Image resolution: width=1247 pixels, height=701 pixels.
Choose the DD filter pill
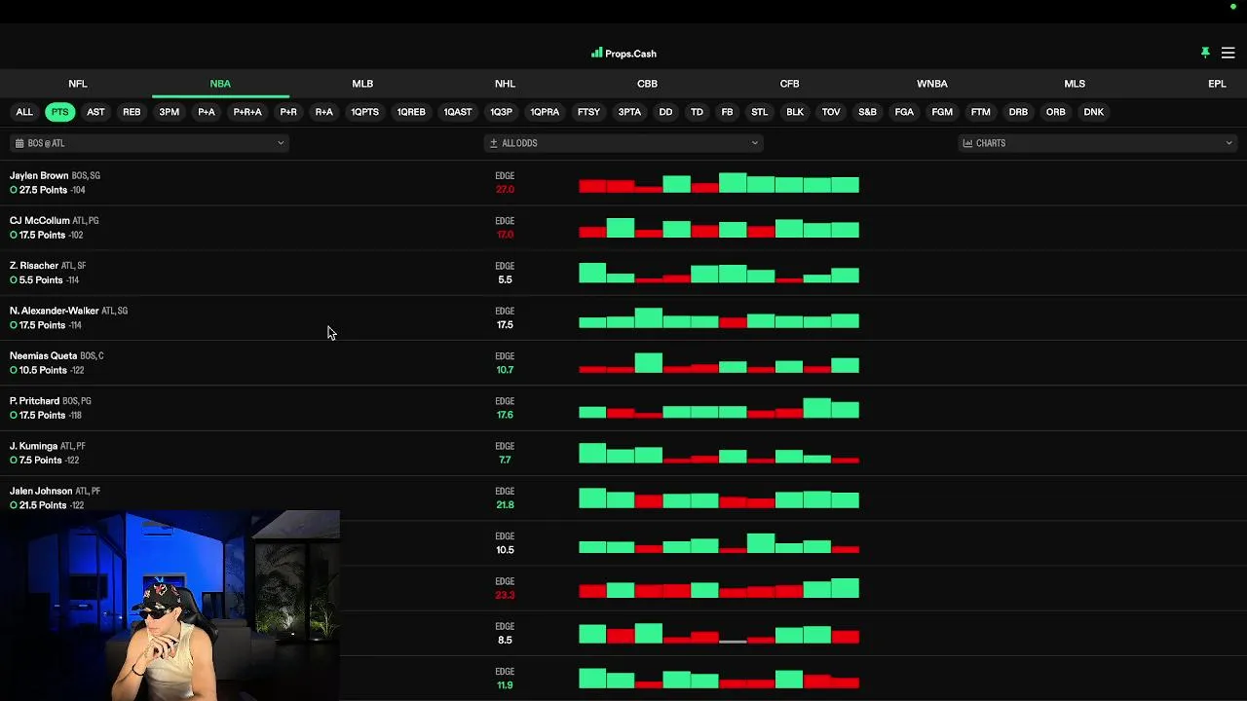[665, 112]
